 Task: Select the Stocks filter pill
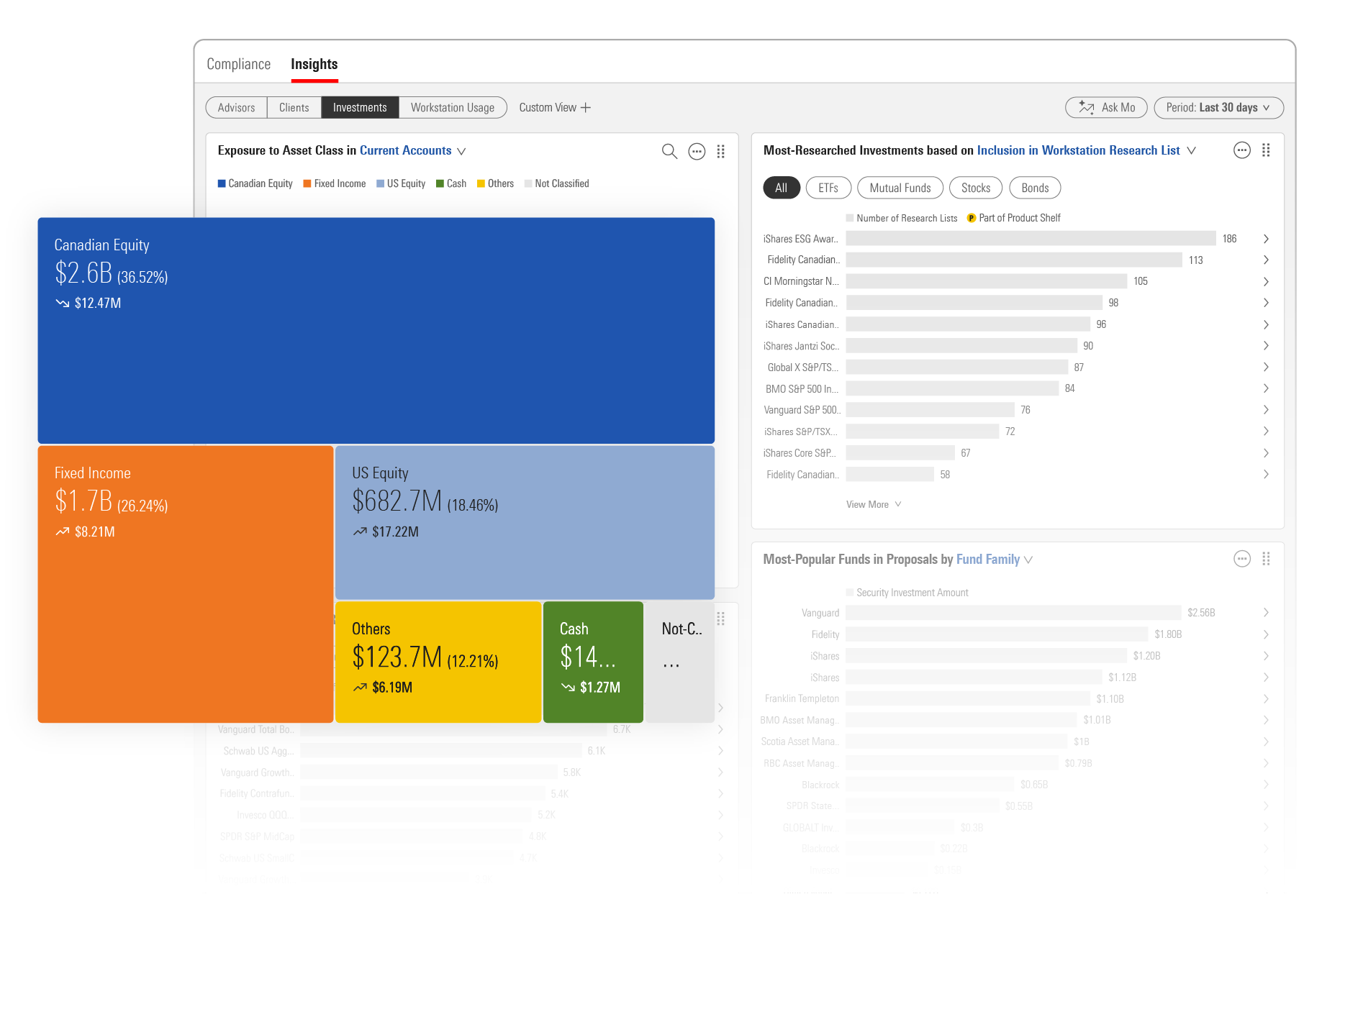(975, 188)
